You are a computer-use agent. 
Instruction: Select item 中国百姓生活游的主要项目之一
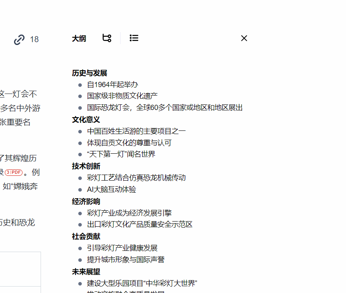click(136, 131)
